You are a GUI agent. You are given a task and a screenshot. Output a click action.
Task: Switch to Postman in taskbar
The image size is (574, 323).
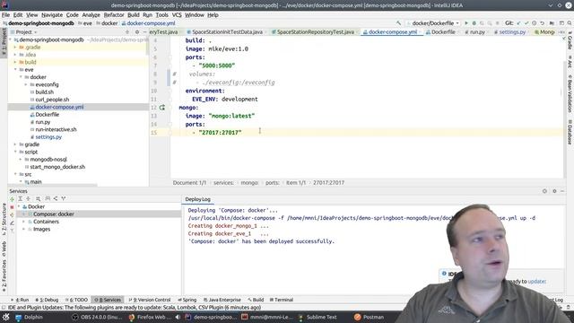point(370,317)
